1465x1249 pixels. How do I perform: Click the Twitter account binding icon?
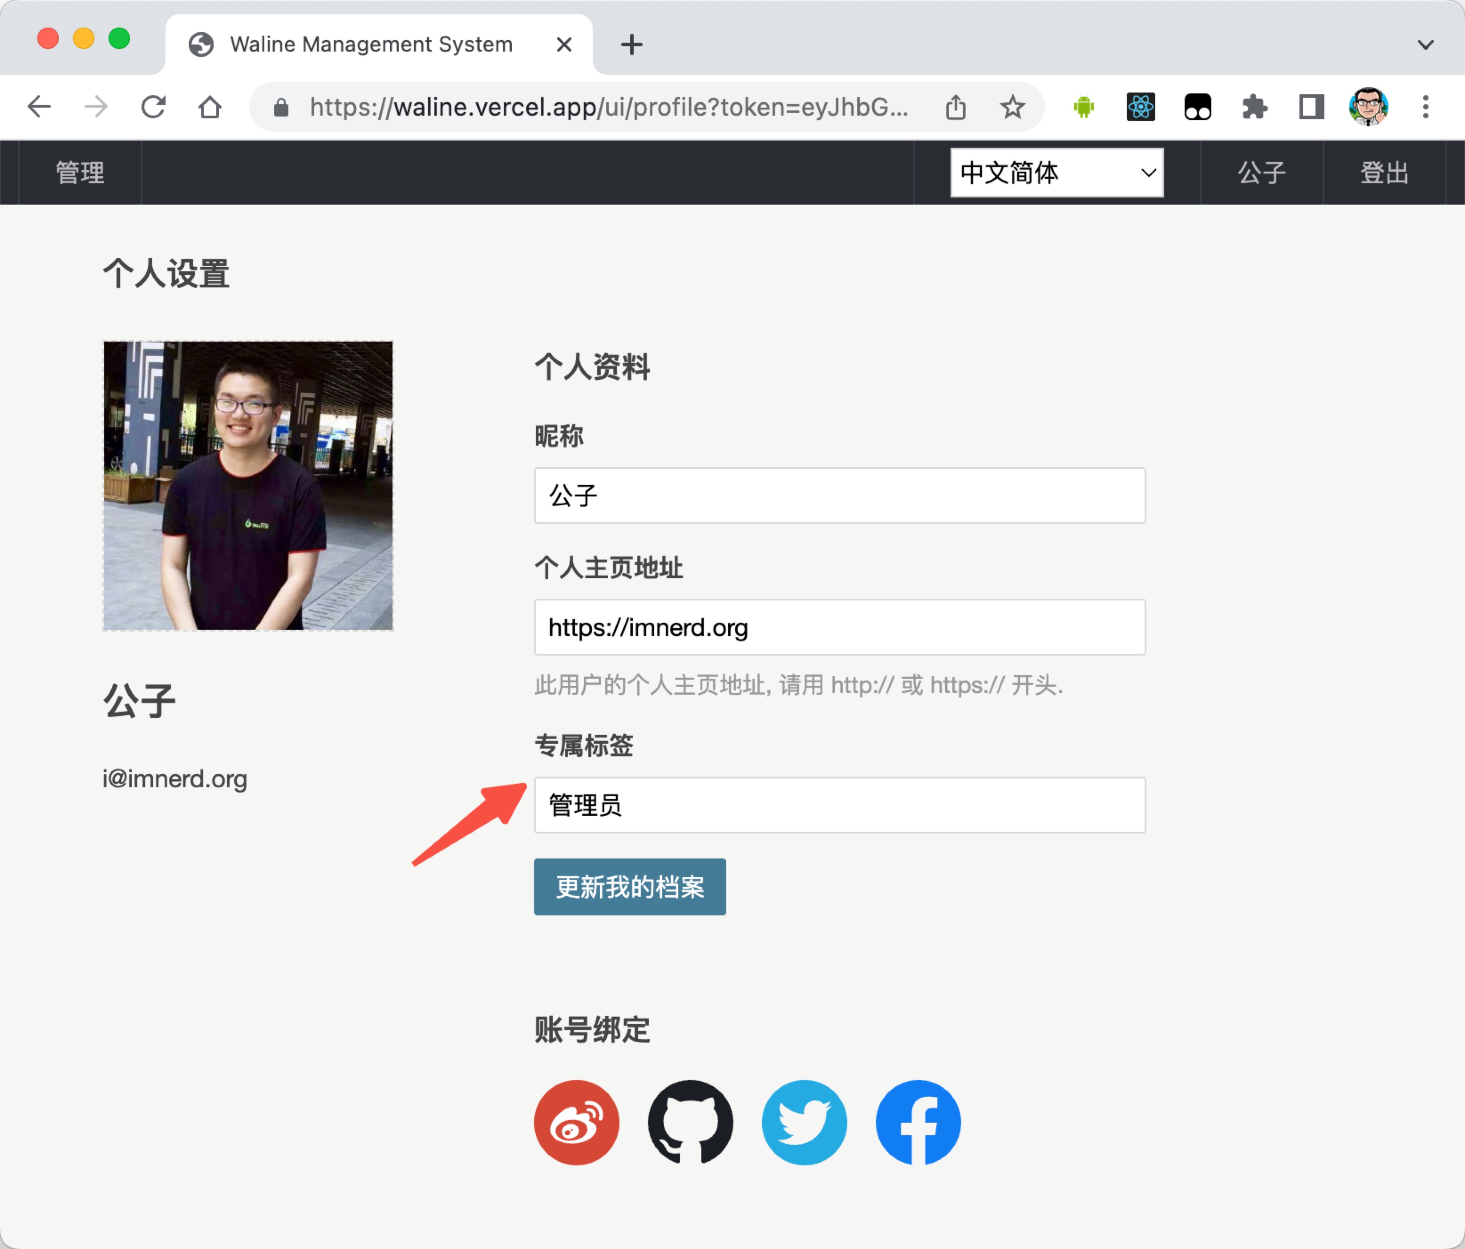[804, 1123]
